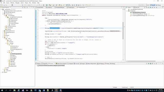Viewport: 164px width, 92px height.
Task: Select the Tomcat v7.0 Server entry
Action: coord(52,65)
